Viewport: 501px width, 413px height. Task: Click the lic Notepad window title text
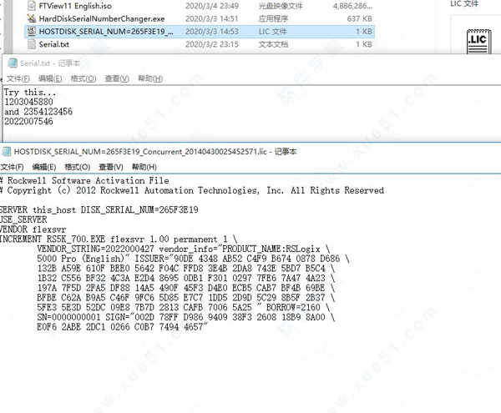[x=155, y=151]
